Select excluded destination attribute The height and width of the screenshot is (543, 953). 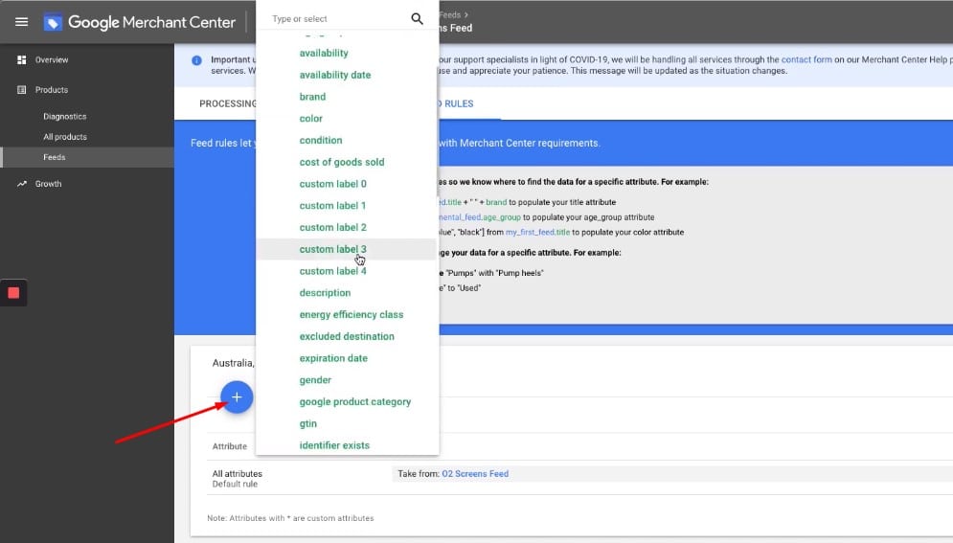click(x=347, y=336)
